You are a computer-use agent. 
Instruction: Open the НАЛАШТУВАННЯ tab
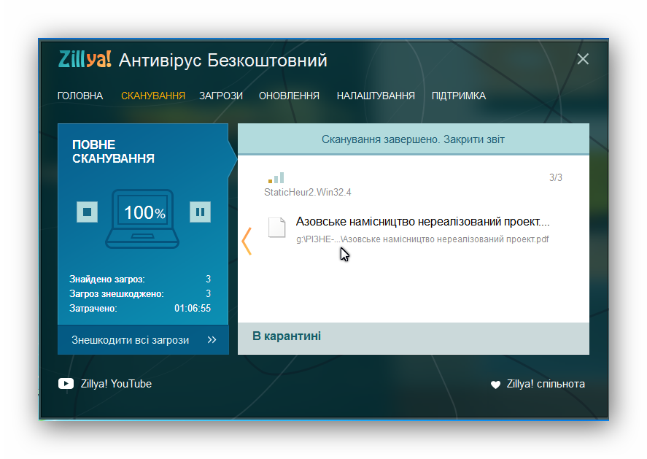pyautogui.click(x=376, y=96)
